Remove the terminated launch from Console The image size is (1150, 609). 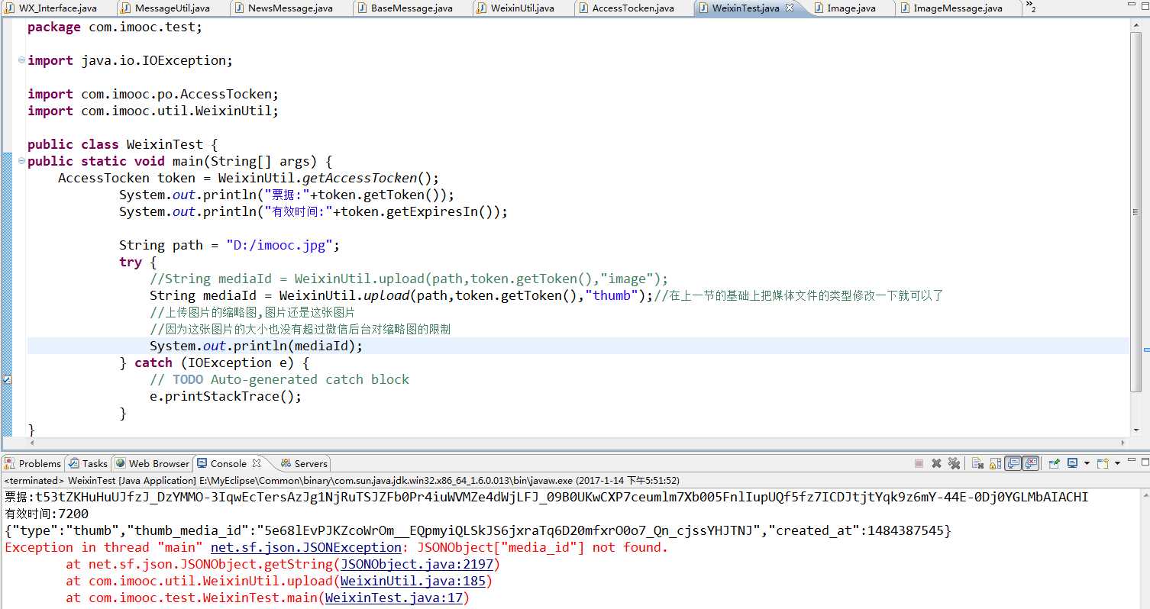pos(936,463)
